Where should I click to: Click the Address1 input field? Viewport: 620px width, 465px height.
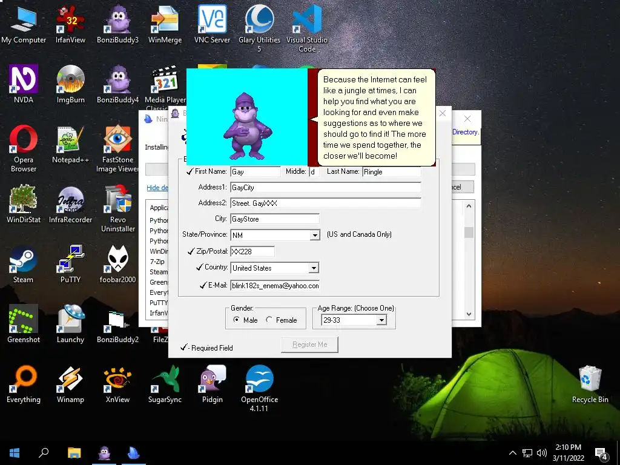[x=326, y=188]
